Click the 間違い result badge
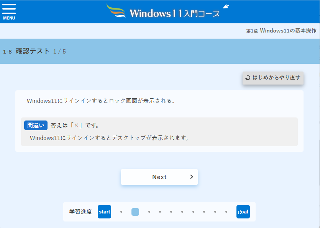The height and width of the screenshot is (228, 320). 36,125
